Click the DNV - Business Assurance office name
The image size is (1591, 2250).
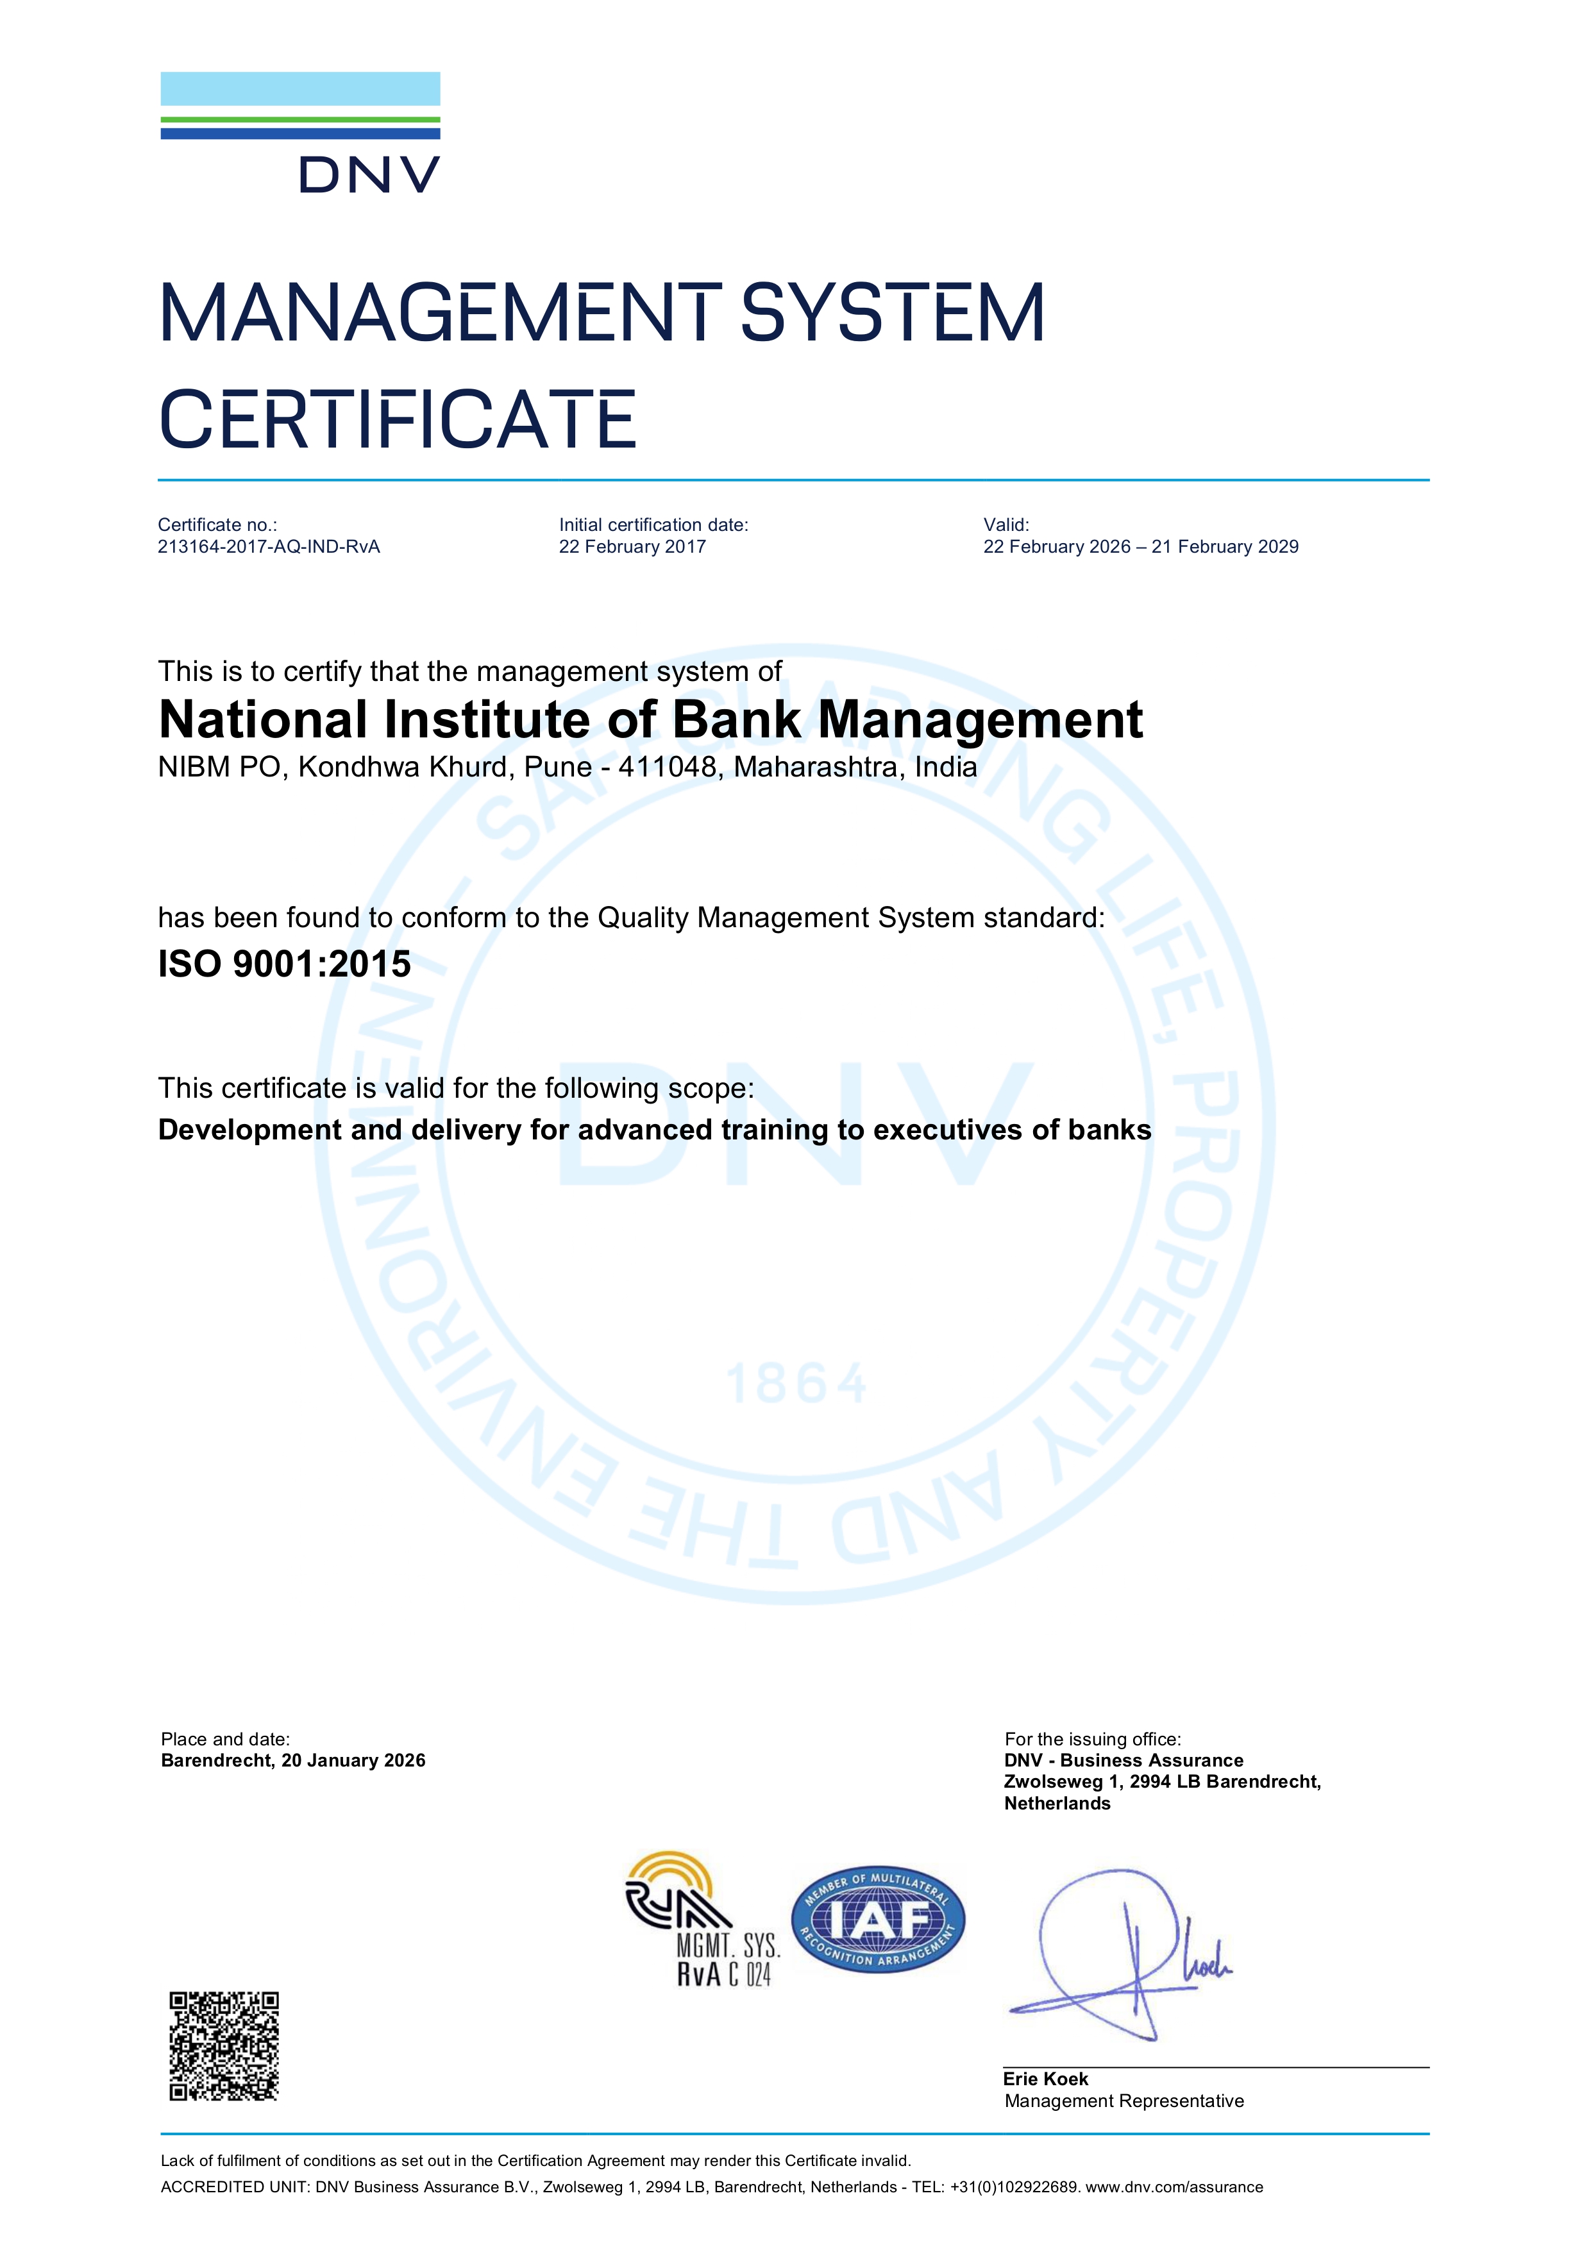pos(1124,1760)
